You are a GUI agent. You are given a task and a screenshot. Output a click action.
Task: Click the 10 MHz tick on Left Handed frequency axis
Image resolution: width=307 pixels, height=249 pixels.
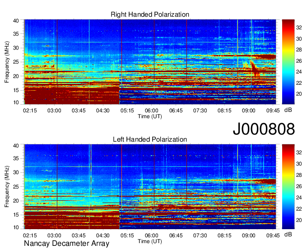pyautogui.click(x=16, y=227)
